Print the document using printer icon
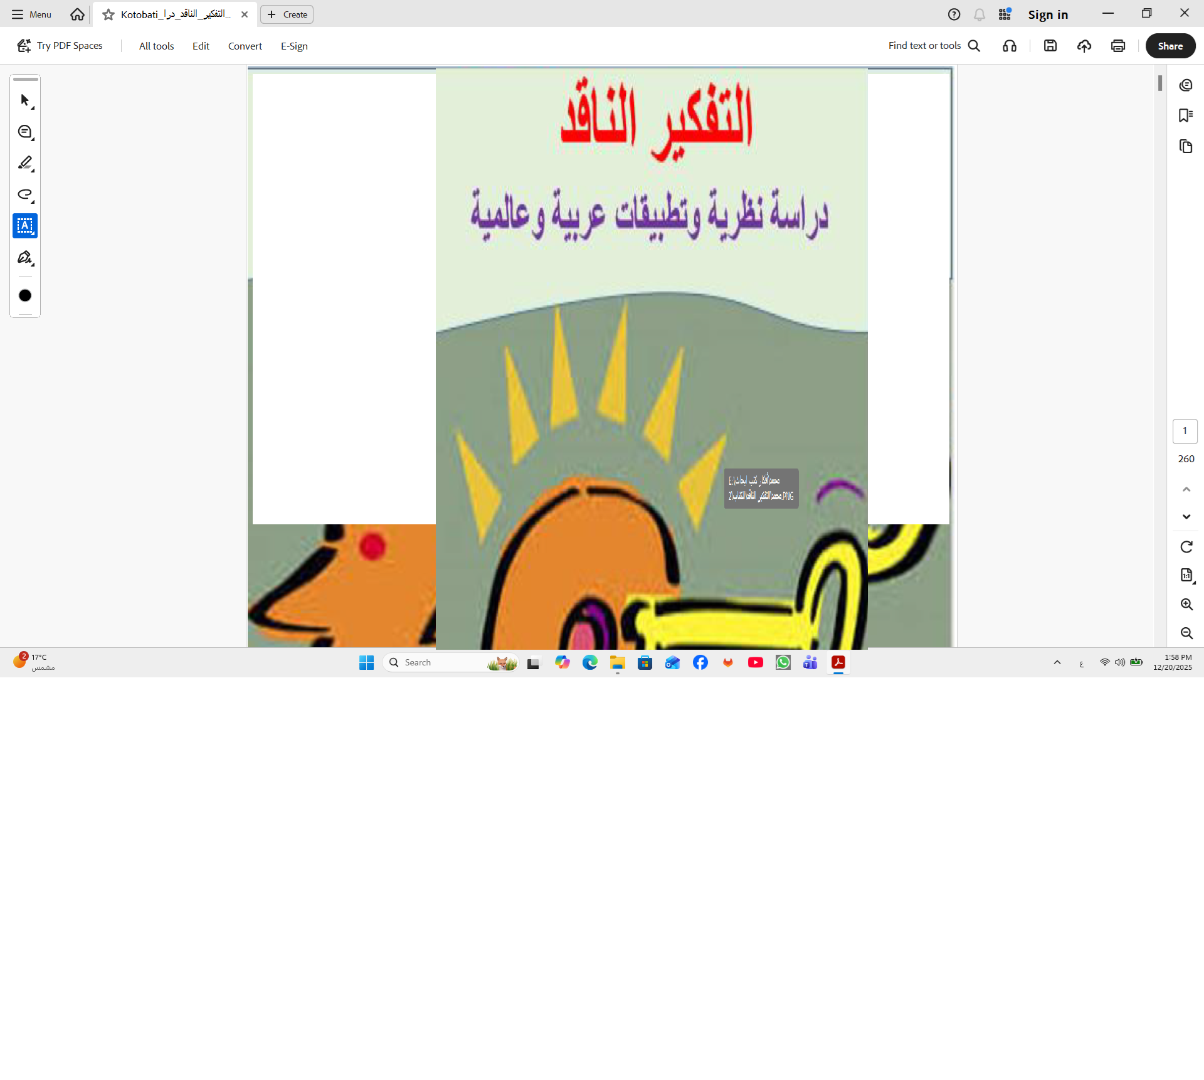Screen dimensions: 1204x1080 pyautogui.click(x=1118, y=46)
